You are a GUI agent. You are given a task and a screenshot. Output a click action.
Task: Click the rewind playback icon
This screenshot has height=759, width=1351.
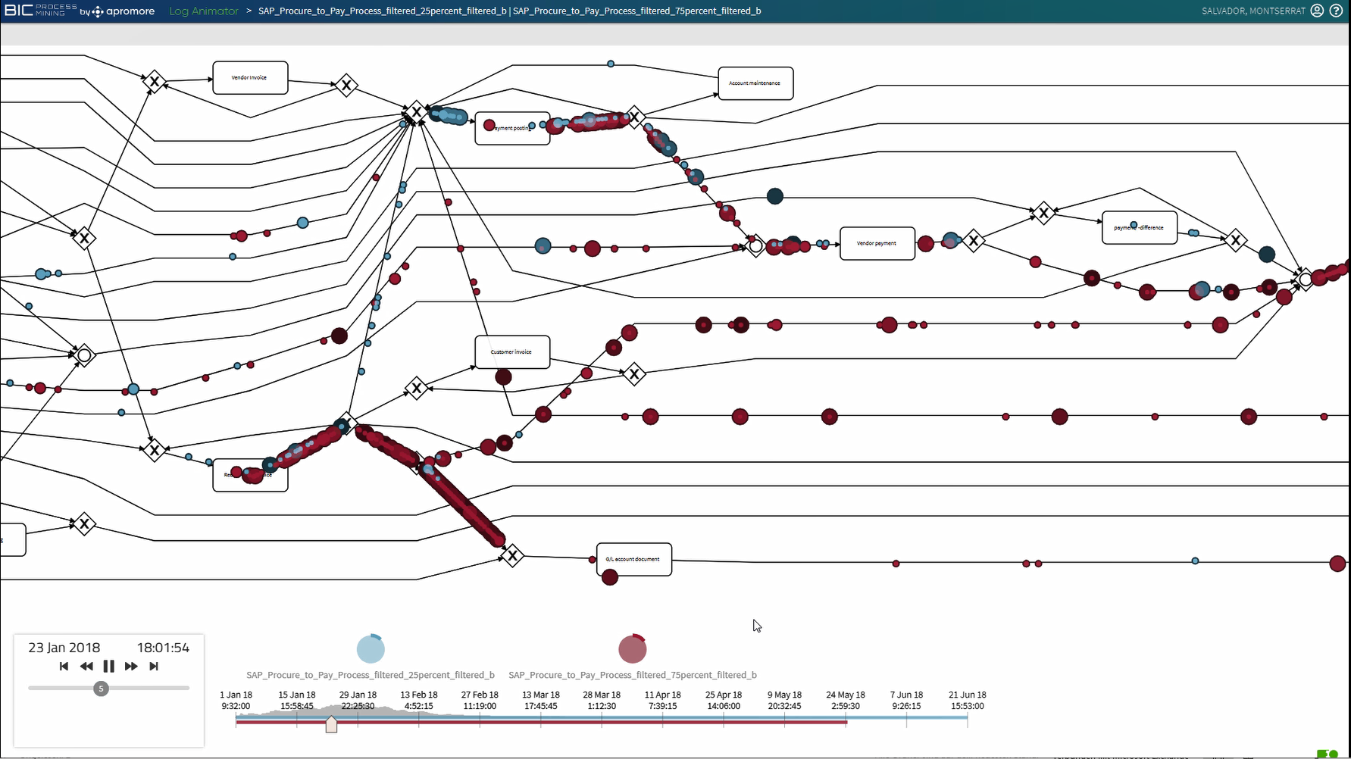click(x=86, y=667)
